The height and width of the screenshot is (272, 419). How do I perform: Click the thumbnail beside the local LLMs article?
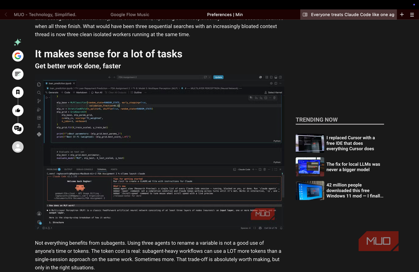310,167
